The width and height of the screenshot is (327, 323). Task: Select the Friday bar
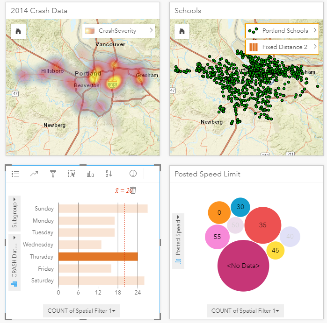tap(85, 268)
